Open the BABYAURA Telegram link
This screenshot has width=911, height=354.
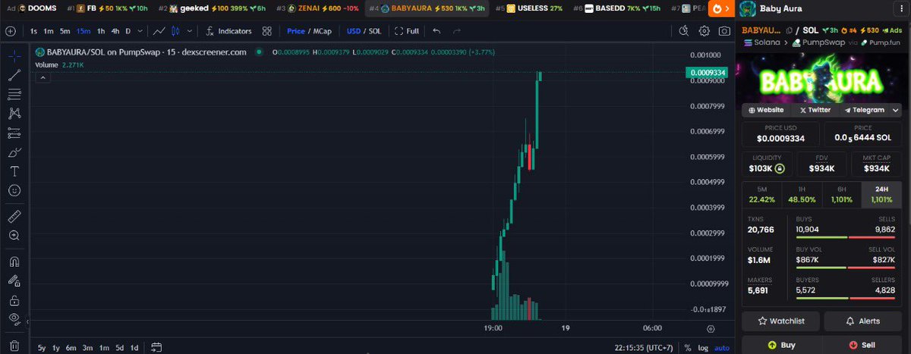[864, 110]
